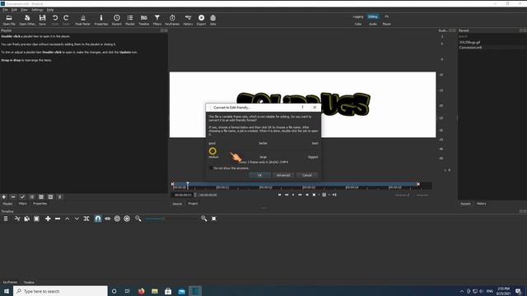Viewport: 527px width, 296px height.
Task: Open the Windows Start menu
Action: coord(7,291)
